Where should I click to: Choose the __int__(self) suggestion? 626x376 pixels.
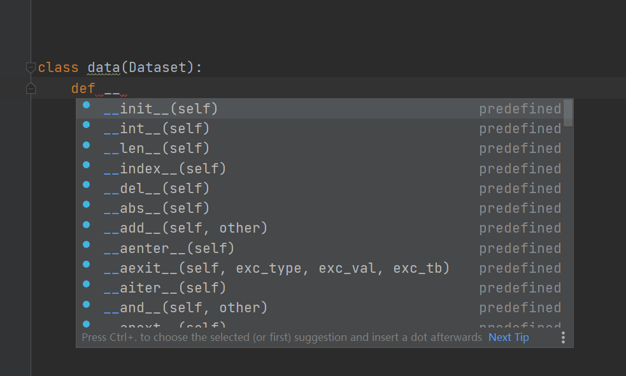coord(157,129)
